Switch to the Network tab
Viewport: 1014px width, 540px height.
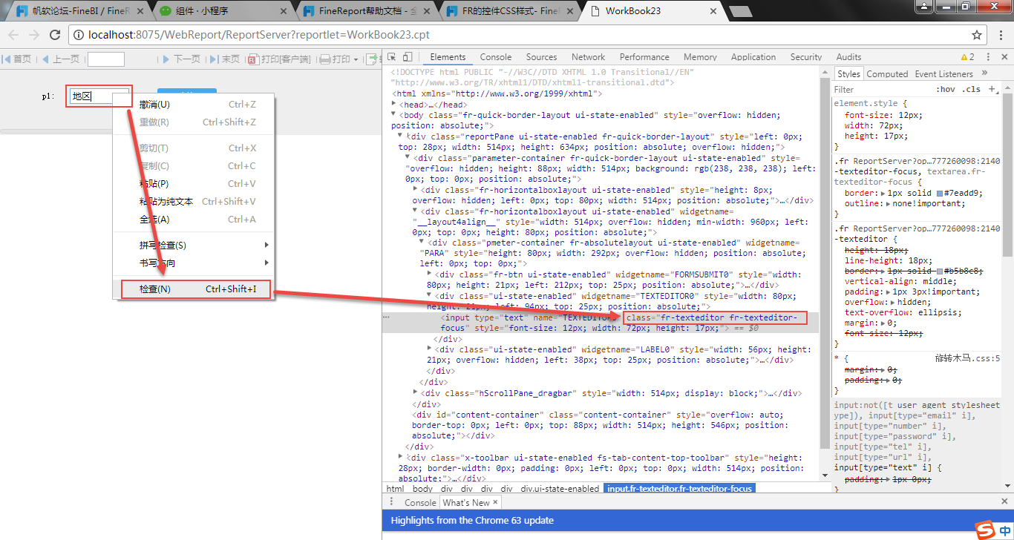588,57
